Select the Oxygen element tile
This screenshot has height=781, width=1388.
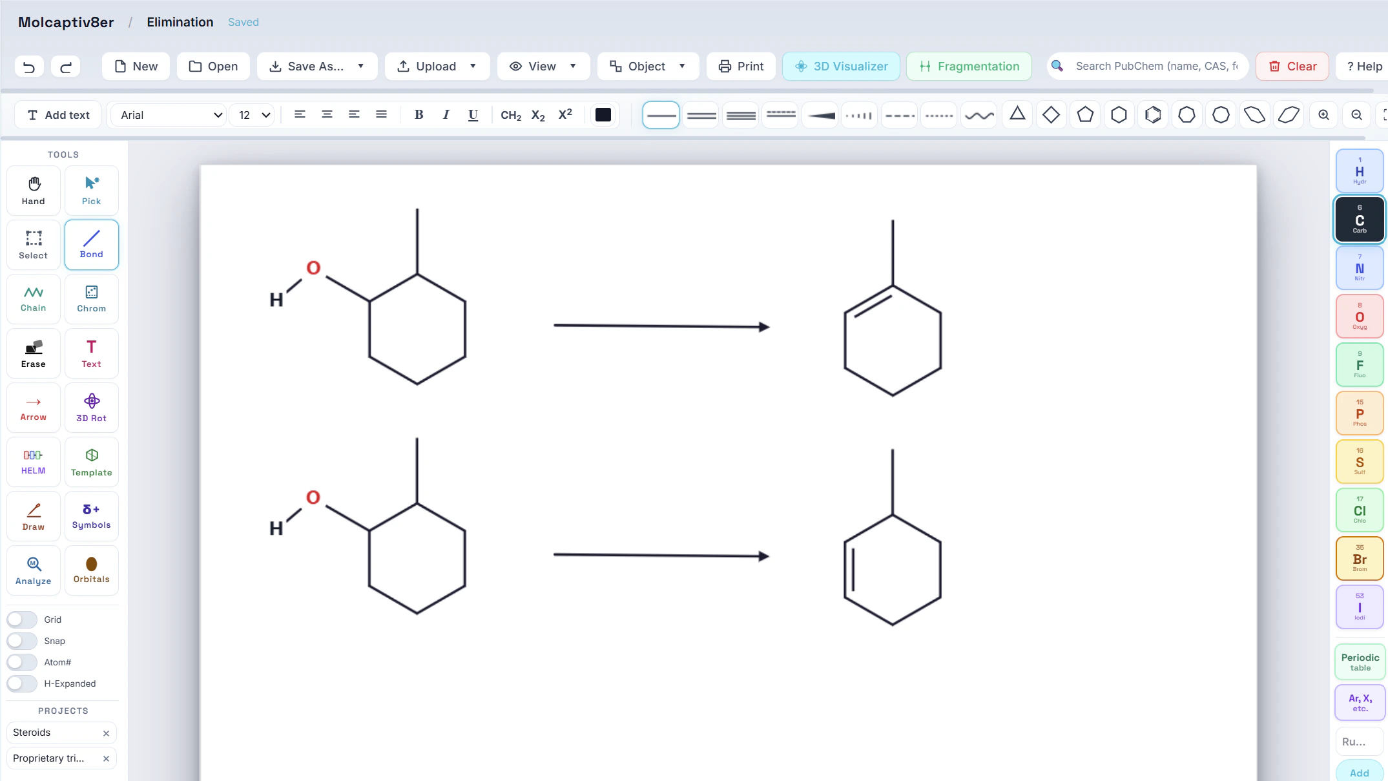[x=1360, y=317]
